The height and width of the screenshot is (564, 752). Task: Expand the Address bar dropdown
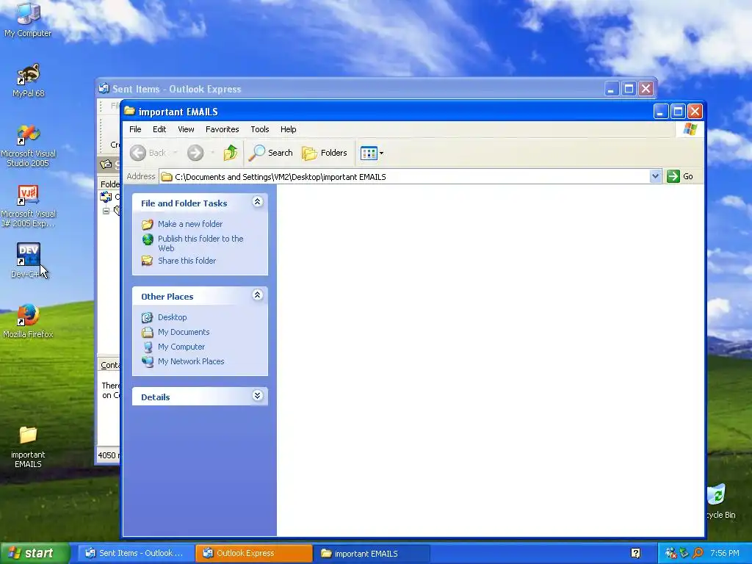[x=655, y=176]
